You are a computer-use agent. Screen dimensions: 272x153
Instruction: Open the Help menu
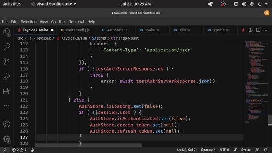tap(91, 22)
